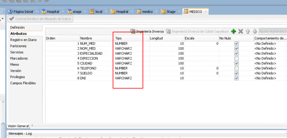The image size is (287, 138).
Task: Enable No Nulo for DIRECCION
Action: tap(237, 59)
